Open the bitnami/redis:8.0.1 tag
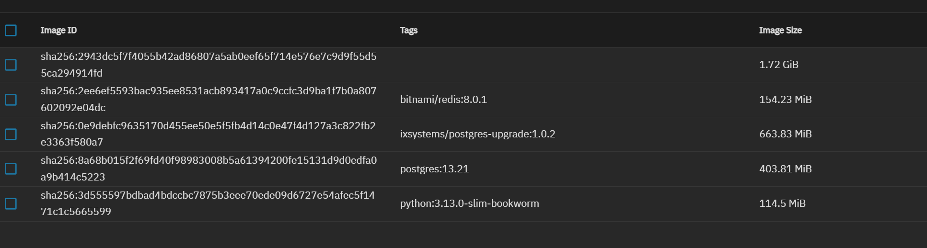 tap(443, 100)
